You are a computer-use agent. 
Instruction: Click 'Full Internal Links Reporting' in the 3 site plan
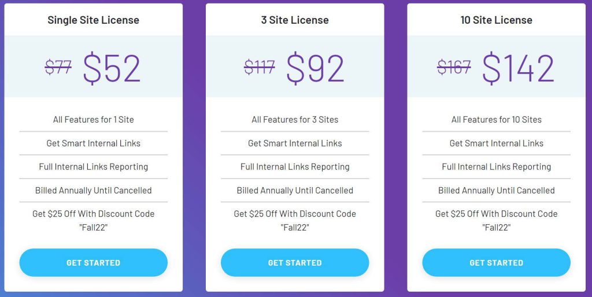coord(295,167)
